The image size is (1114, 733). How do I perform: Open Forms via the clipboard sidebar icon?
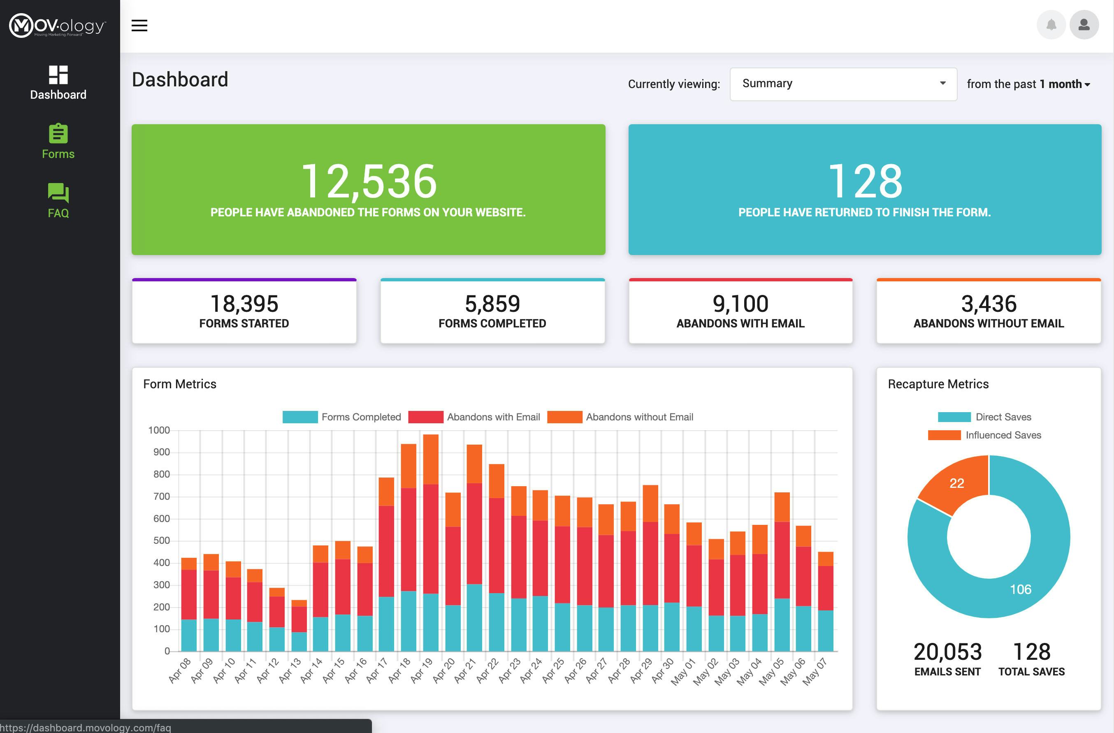coord(58,136)
